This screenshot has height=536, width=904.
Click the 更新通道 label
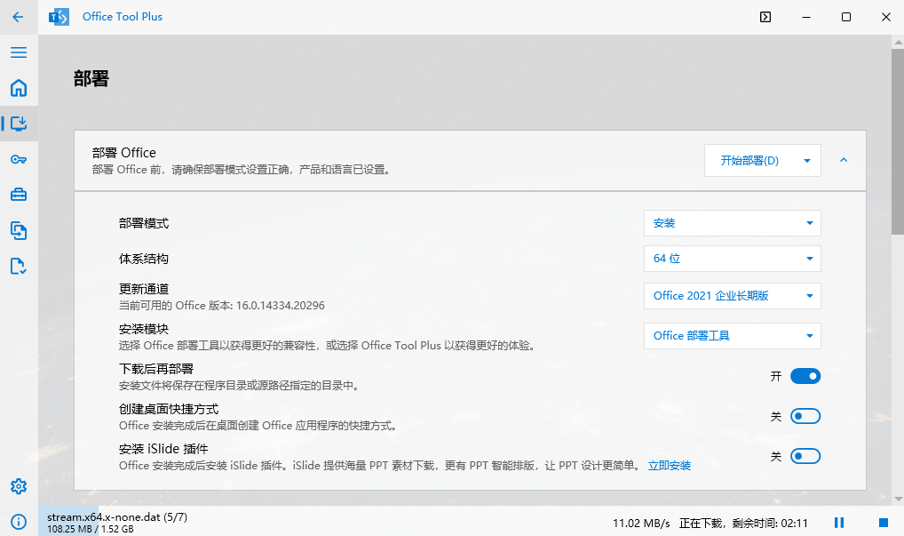[x=144, y=289]
